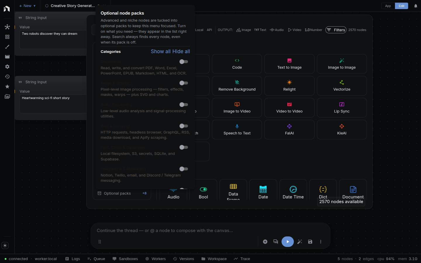Filter output by Image
The width and height of the screenshot is (421, 263).
pyautogui.click(x=244, y=30)
